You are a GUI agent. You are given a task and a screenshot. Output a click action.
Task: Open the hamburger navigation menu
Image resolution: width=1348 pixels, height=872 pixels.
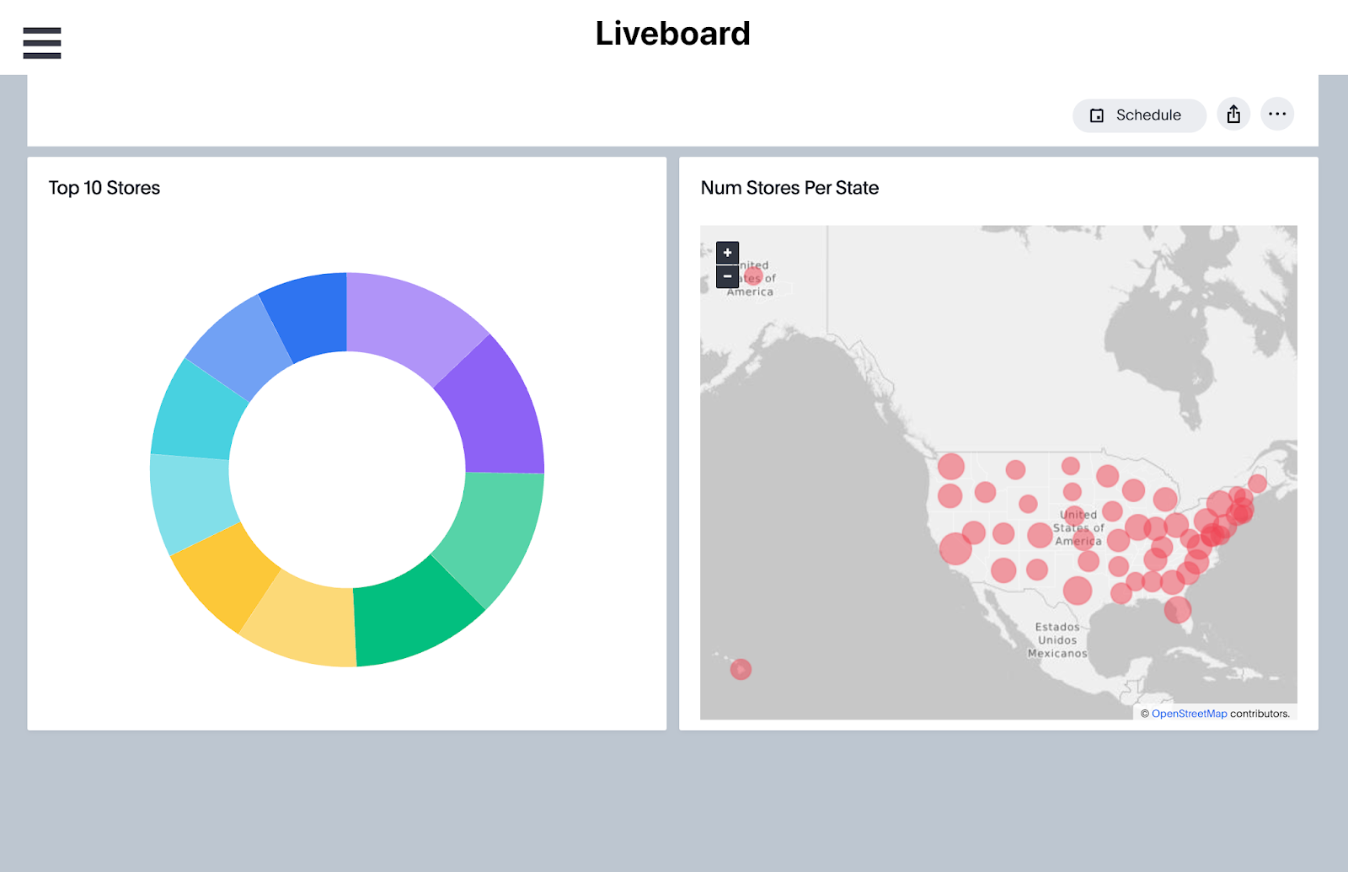pyautogui.click(x=42, y=43)
